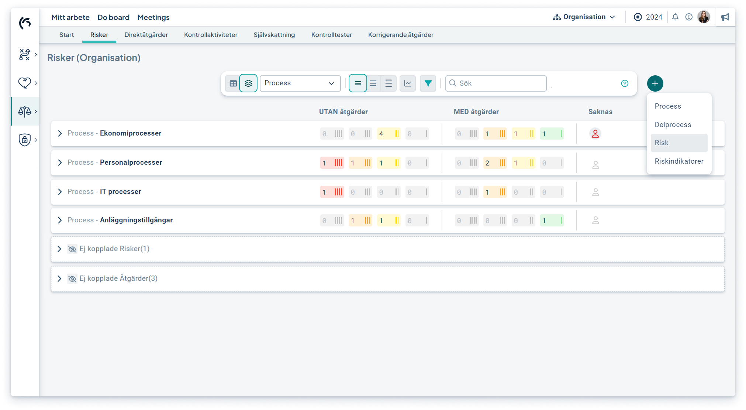Open the info circle icon
The image size is (746, 410).
click(x=689, y=17)
